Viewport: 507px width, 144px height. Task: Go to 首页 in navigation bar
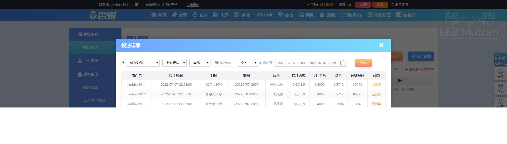coord(158,15)
